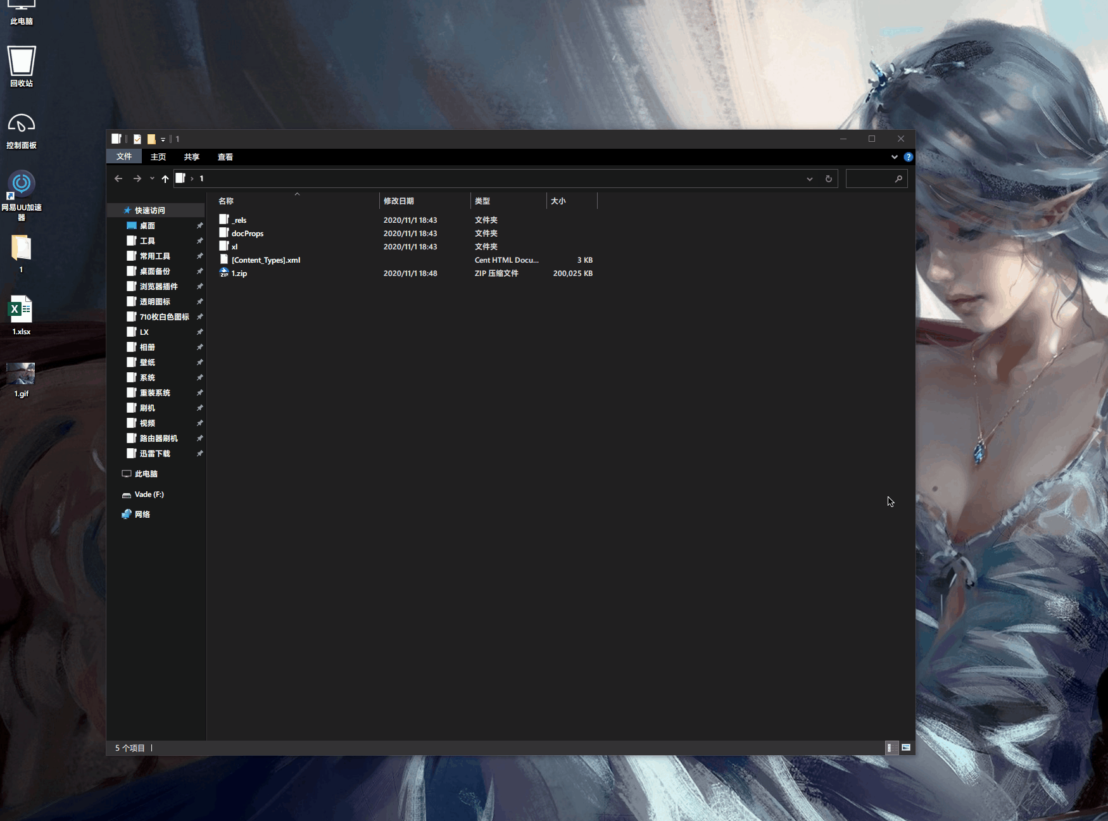Open 桌面备份 in quick access
The height and width of the screenshot is (821, 1108).
coord(154,271)
